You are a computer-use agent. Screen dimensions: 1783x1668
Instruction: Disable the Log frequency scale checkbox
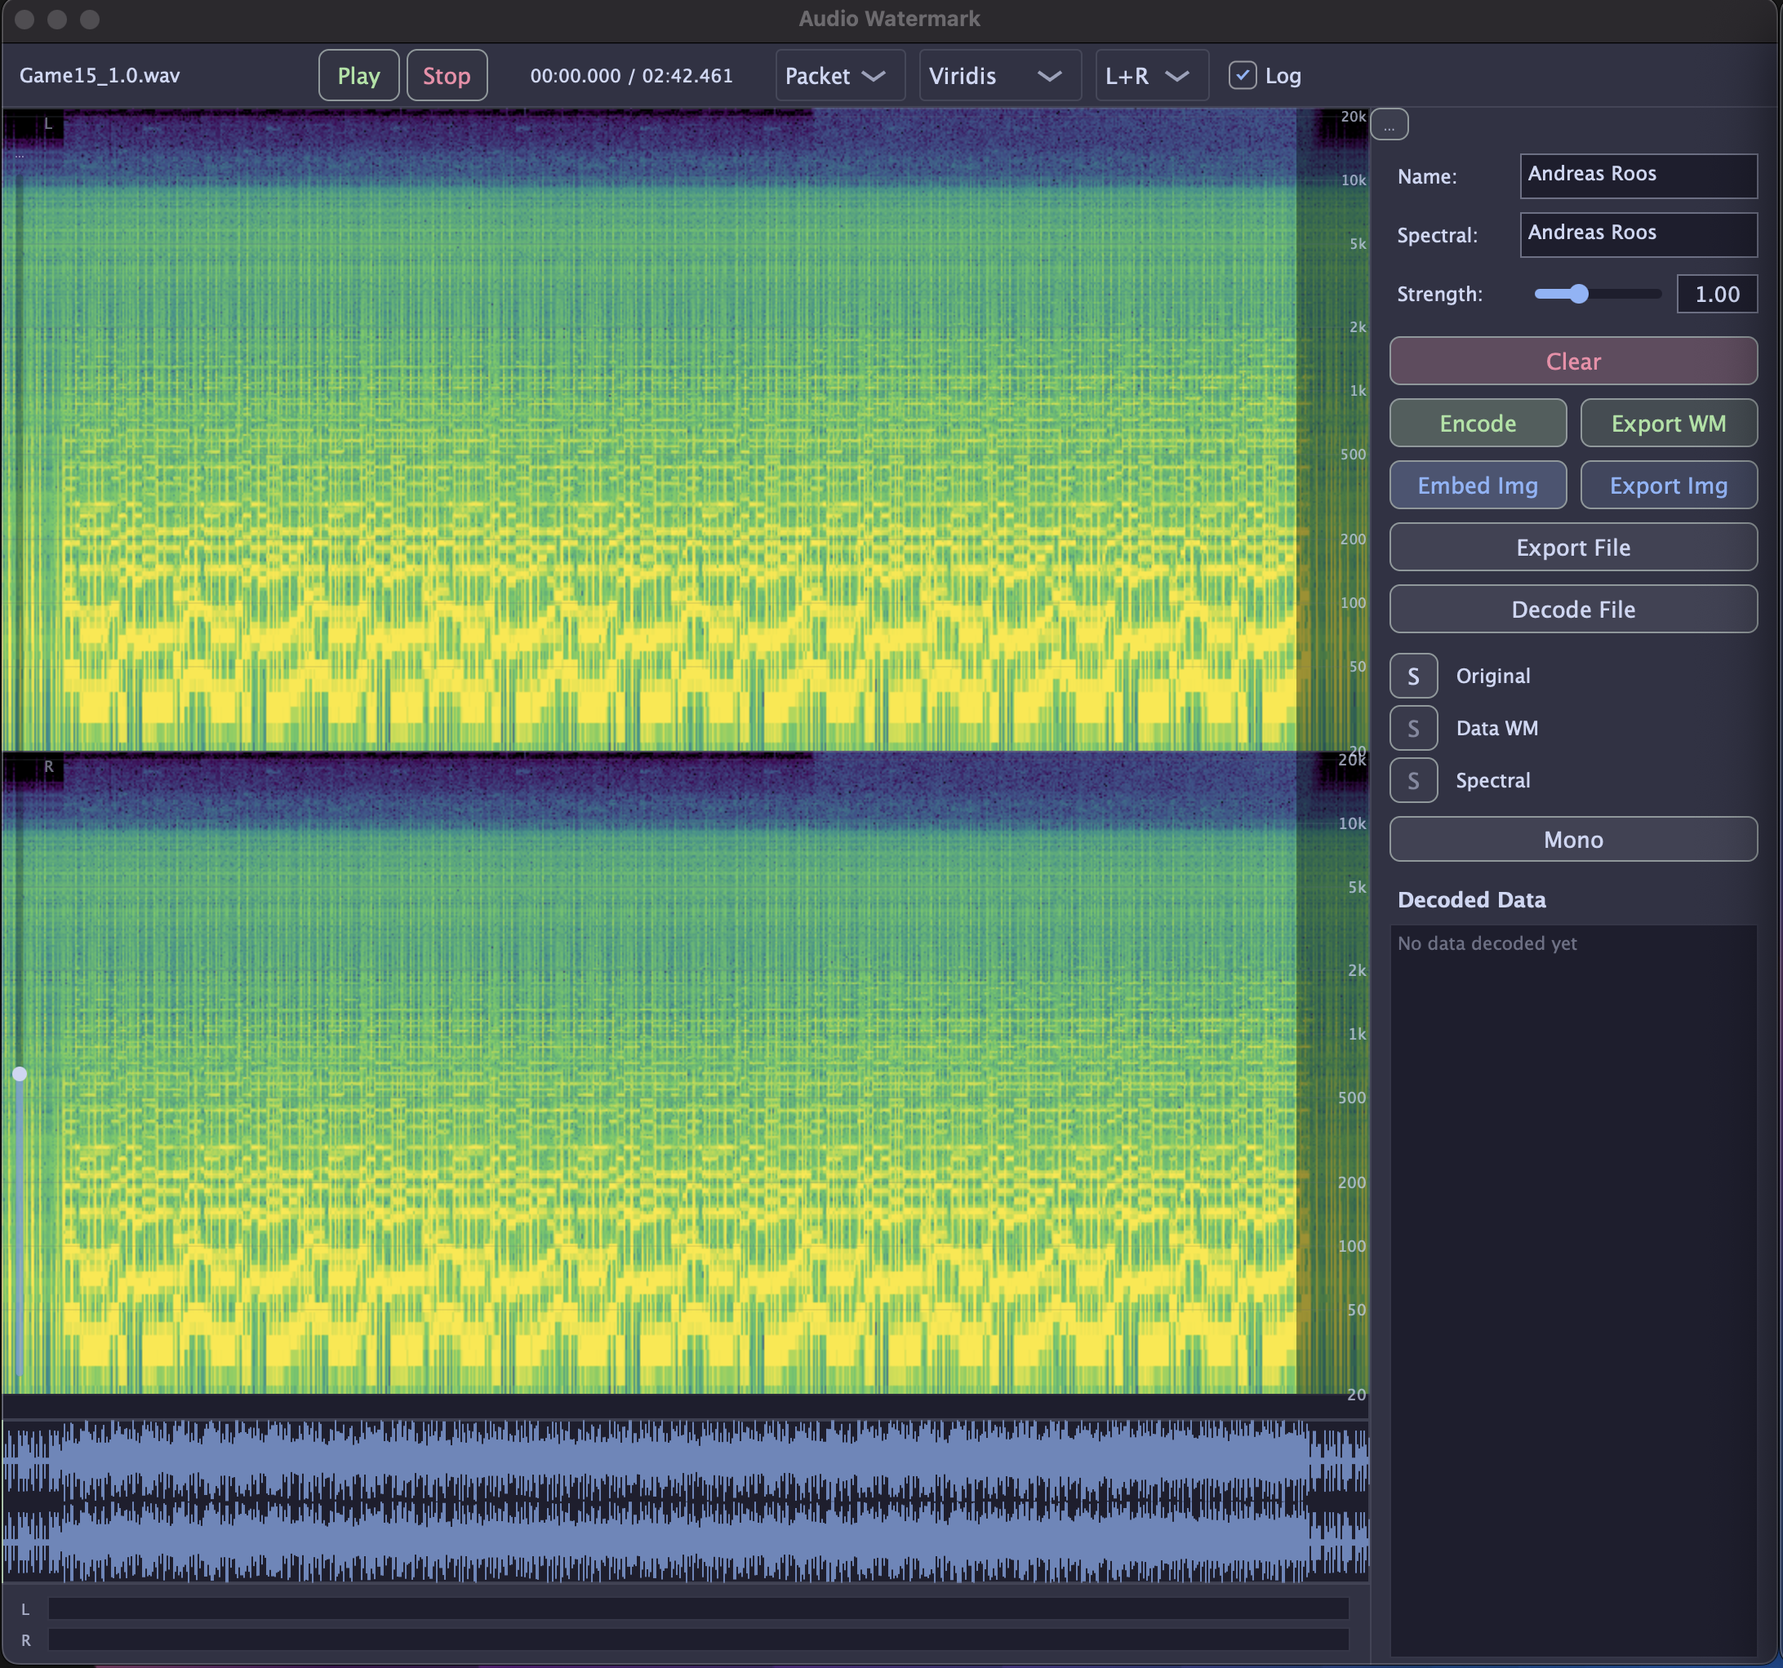pos(1243,76)
